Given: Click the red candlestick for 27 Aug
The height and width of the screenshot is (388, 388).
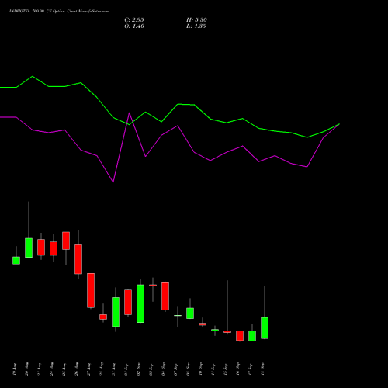Looking at the screenshot, I should [x=91, y=290].
